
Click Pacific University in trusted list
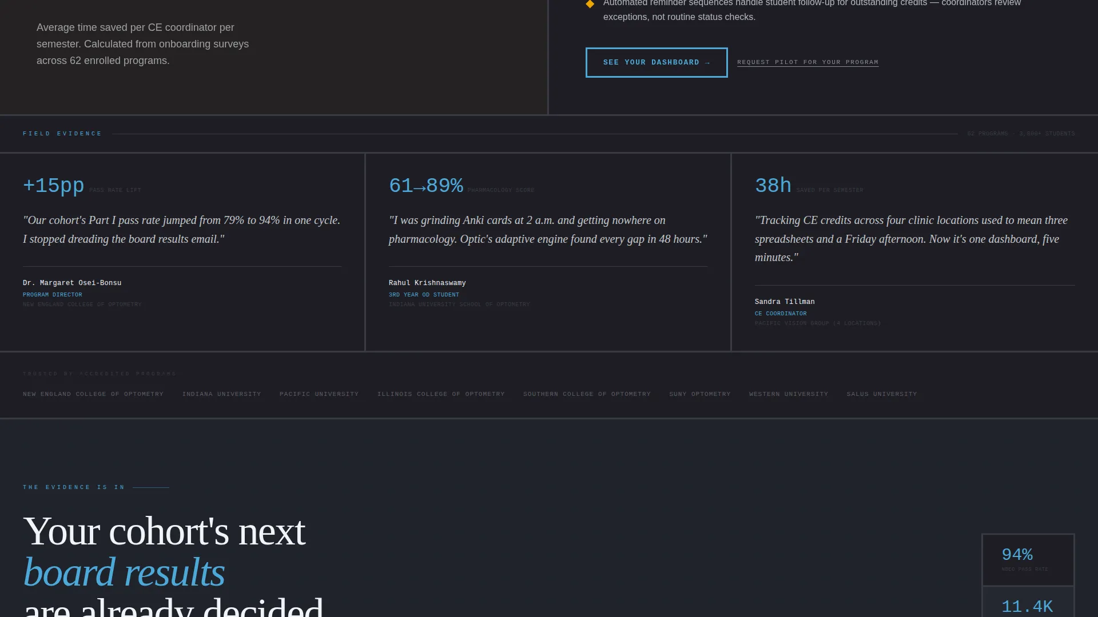point(319,394)
